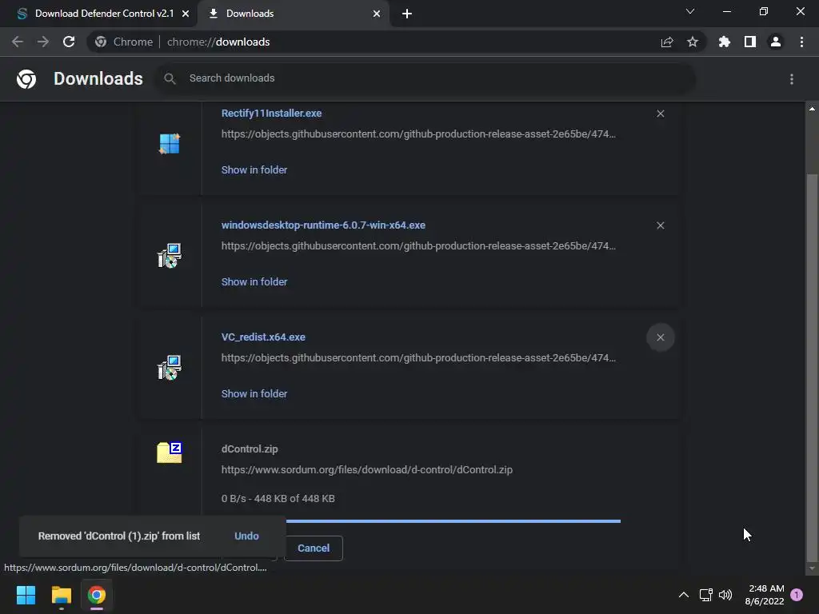Click the Chrome site info chip
The image size is (819, 614).
124,42
